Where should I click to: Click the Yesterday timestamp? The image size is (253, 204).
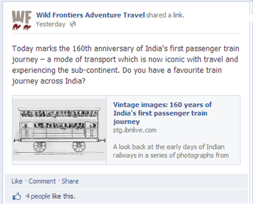click(51, 24)
